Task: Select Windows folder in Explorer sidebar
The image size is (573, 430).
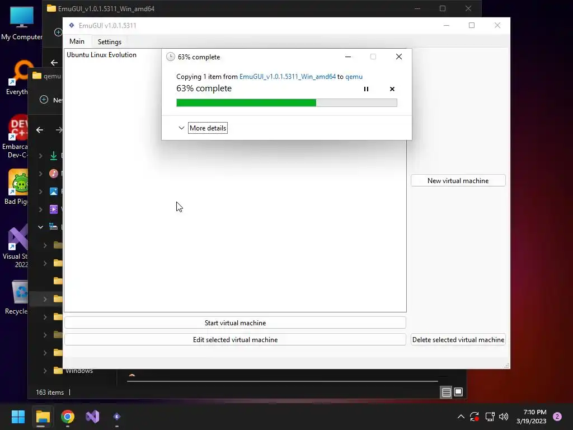Action: click(x=79, y=371)
